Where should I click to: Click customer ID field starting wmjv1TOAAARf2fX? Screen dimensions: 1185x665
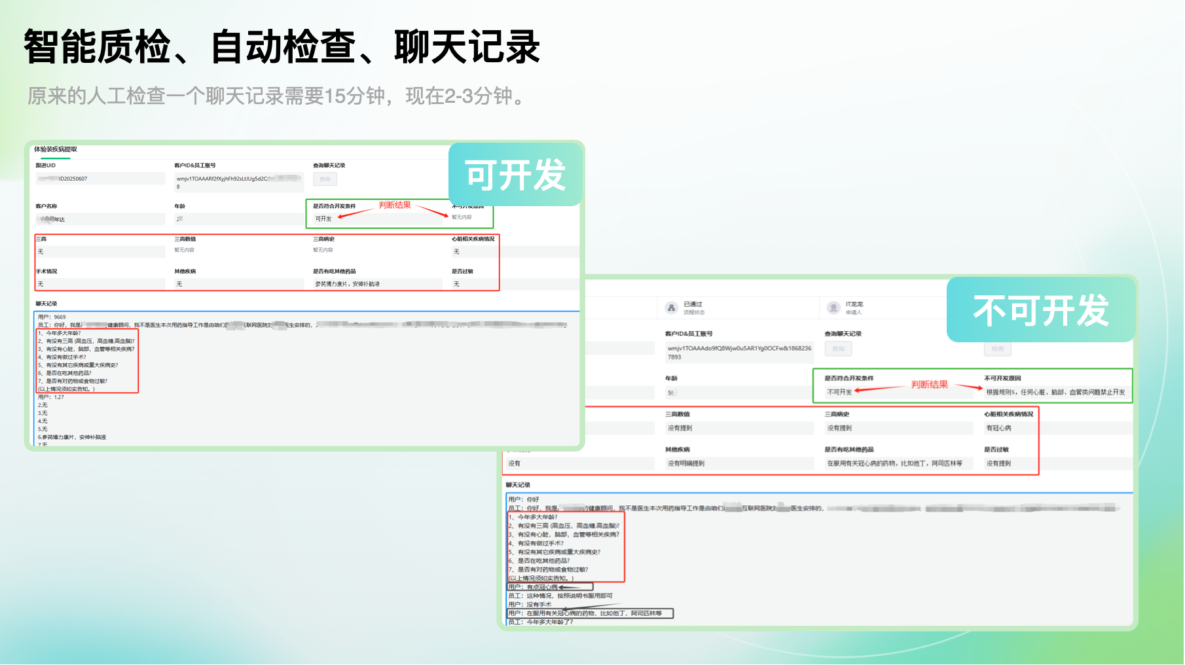point(238,182)
